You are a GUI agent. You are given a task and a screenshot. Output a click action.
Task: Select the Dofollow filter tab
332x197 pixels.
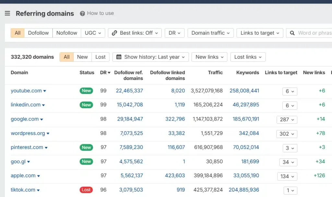click(x=38, y=33)
